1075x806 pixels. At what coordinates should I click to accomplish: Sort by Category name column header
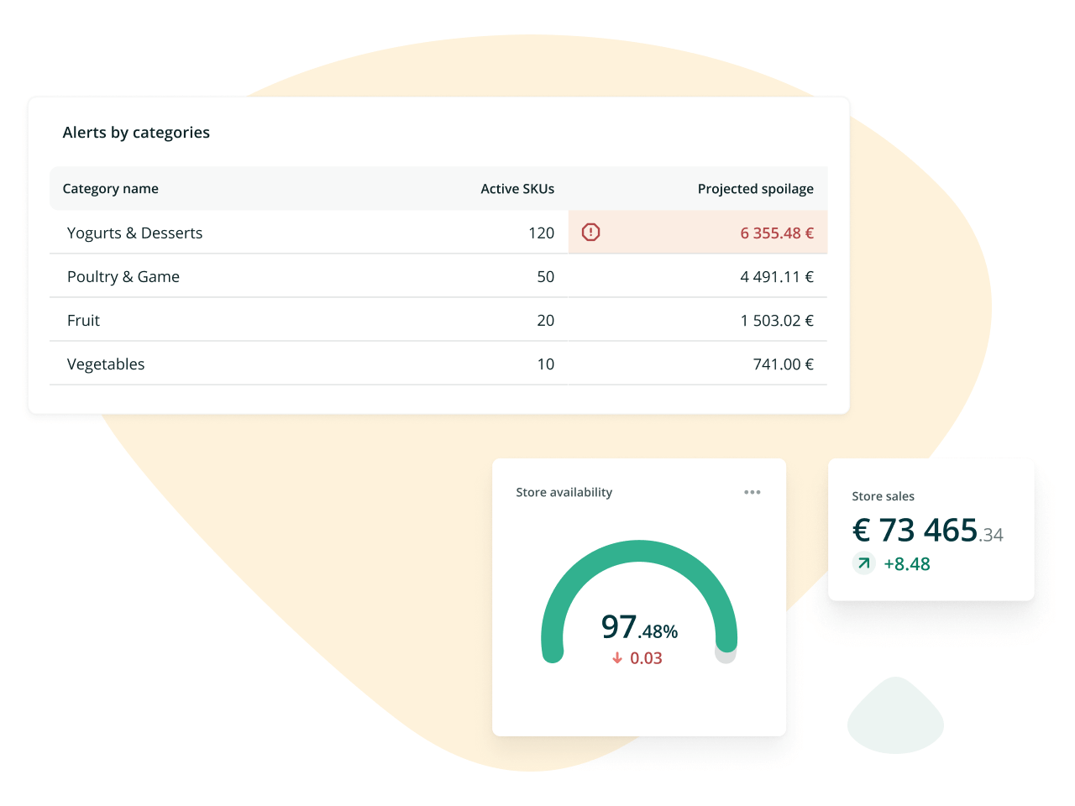pyautogui.click(x=110, y=189)
